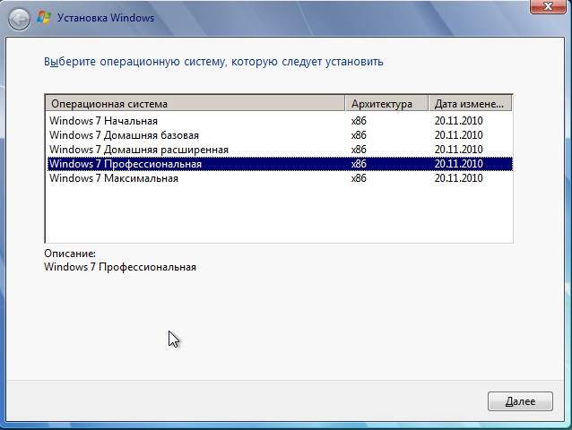Viewport: 572px width, 430px height.
Task: Click the 20.11.2010 date in the Максимальная row
Action: [458, 178]
